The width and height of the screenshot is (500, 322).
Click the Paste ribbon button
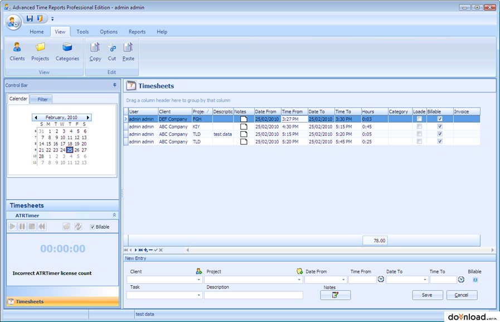tap(128, 52)
